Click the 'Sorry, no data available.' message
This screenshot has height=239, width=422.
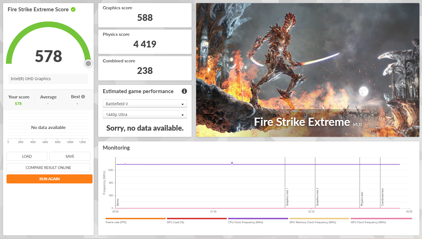tap(145, 128)
